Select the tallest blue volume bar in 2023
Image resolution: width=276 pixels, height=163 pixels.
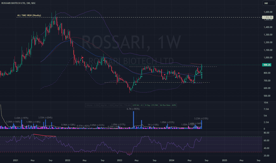coord(134,120)
